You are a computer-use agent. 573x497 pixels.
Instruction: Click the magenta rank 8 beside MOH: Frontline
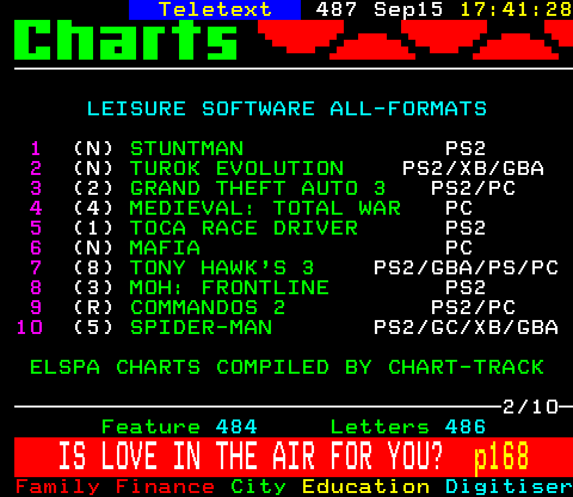tap(36, 288)
